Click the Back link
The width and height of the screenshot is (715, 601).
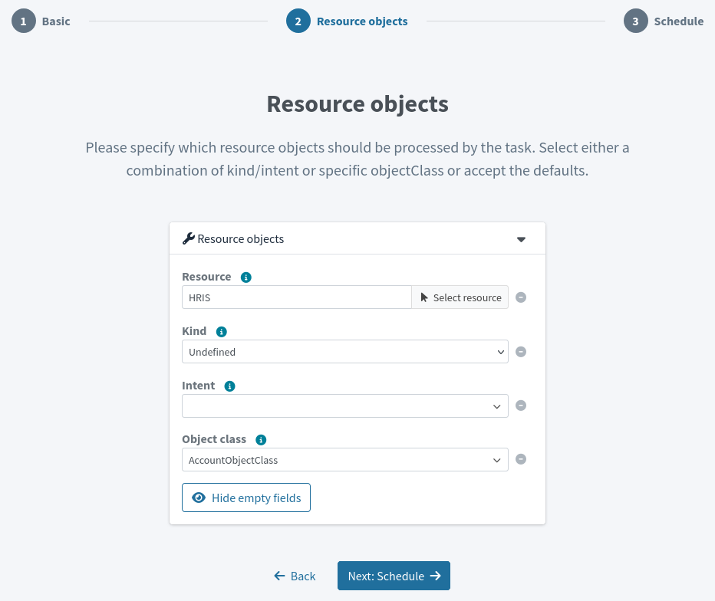[295, 576]
